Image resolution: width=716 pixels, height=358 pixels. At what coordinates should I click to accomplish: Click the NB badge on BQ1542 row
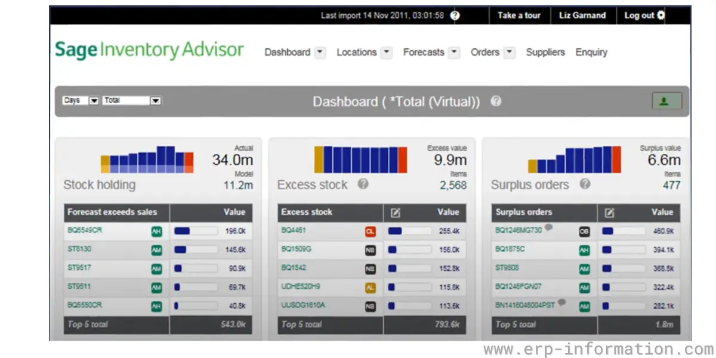[371, 269]
